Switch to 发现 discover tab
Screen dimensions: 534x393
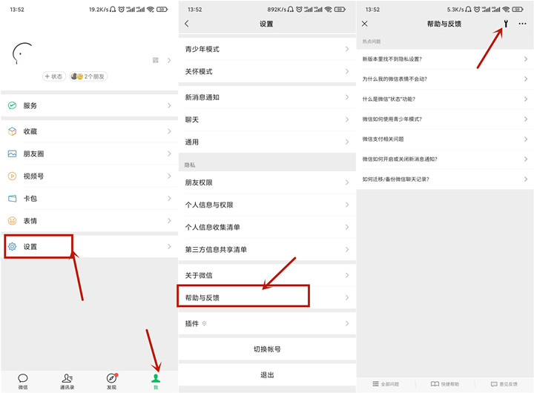pos(112,381)
